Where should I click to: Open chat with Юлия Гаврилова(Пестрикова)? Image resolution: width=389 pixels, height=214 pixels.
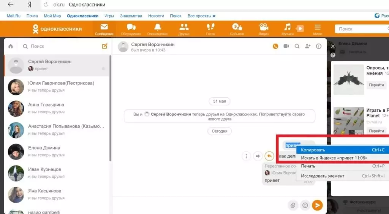click(x=57, y=87)
